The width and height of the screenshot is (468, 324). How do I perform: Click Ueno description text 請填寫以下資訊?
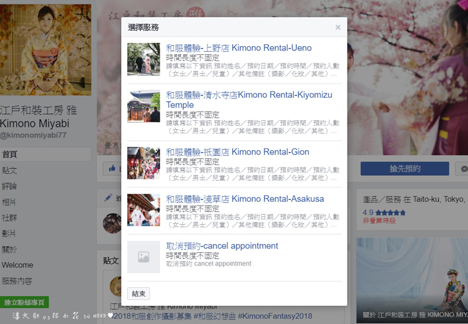coord(253,70)
